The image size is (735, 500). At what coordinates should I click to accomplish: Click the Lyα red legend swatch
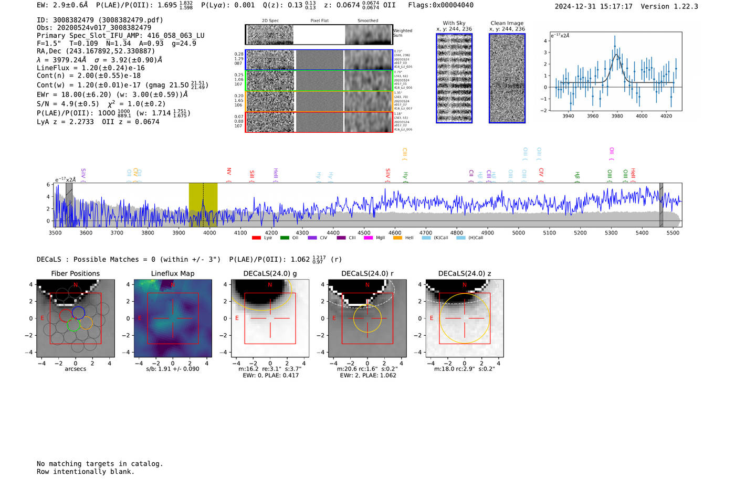256,238
